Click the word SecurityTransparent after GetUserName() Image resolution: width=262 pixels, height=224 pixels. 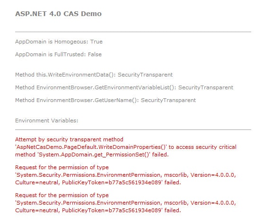(x=168, y=100)
